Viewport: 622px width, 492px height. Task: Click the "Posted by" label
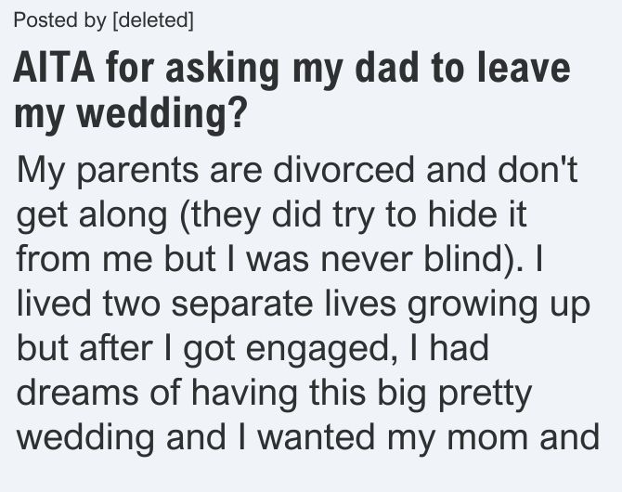[60, 19]
